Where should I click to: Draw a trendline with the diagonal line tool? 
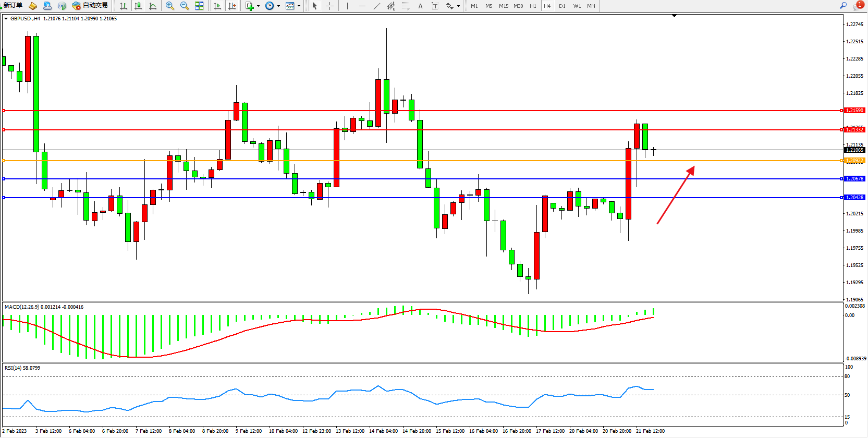(377, 6)
